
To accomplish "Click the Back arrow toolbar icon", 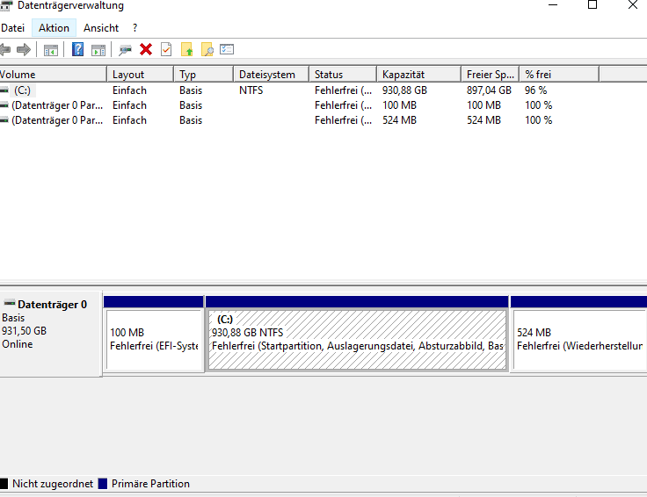I will [5, 50].
